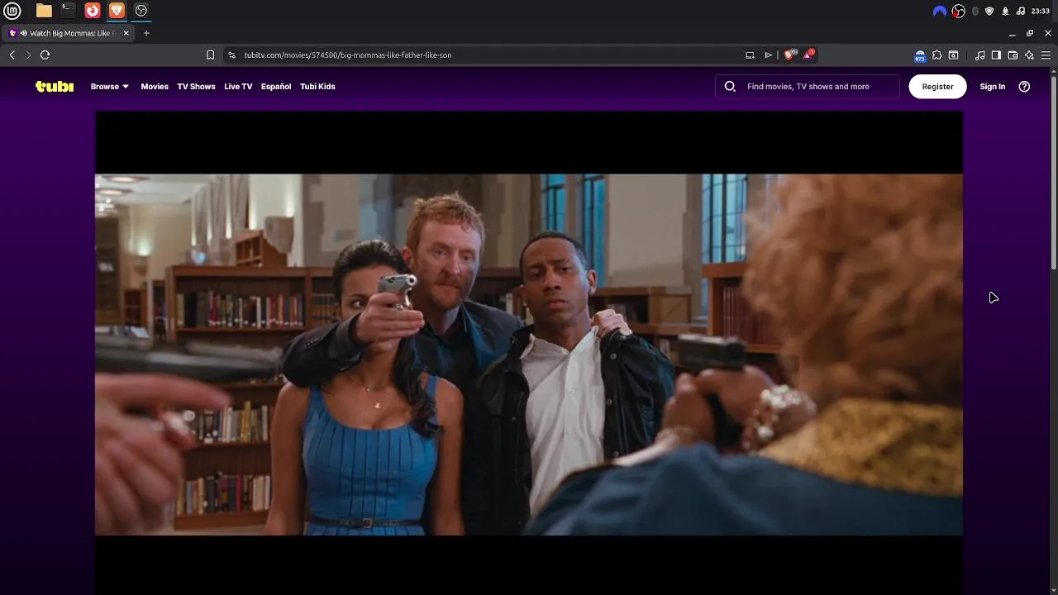Go forward to the next page

pyautogui.click(x=28, y=55)
